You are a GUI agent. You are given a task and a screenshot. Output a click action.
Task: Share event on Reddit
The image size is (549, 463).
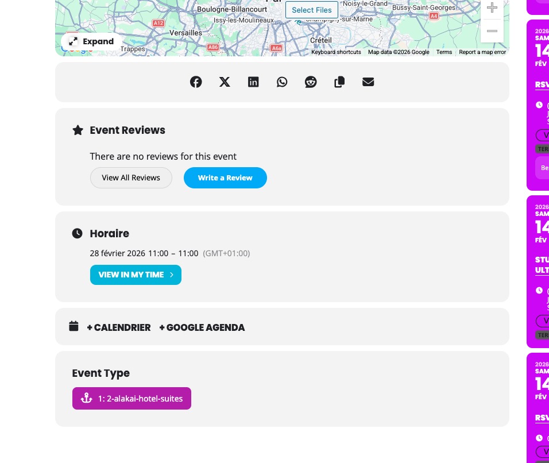[x=311, y=82]
